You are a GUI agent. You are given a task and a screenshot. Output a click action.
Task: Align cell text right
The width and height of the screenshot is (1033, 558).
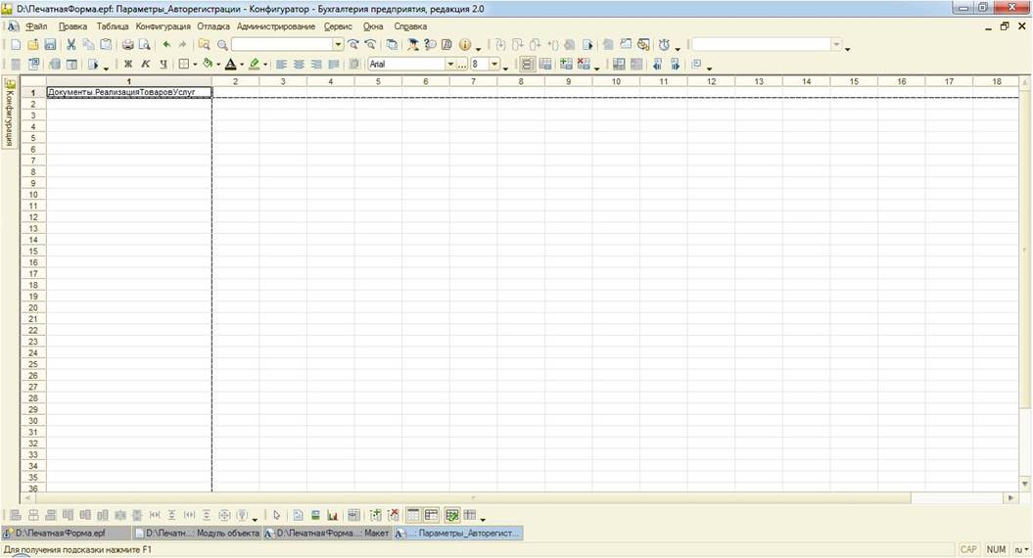click(x=316, y=64)
